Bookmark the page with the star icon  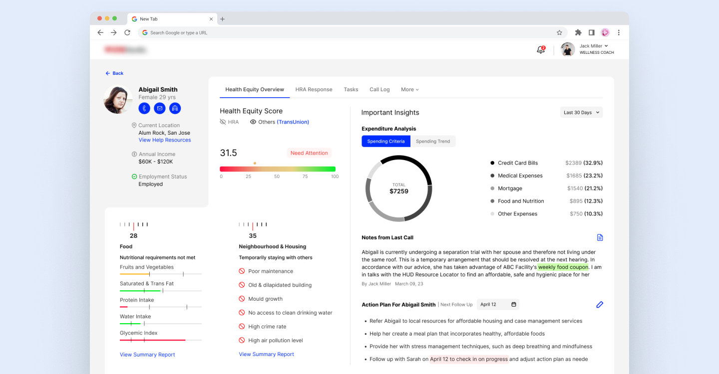(559, 32)
